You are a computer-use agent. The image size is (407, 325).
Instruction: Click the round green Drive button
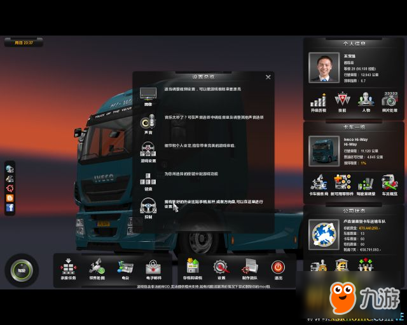pyautogui.click(x=22, y=270)
